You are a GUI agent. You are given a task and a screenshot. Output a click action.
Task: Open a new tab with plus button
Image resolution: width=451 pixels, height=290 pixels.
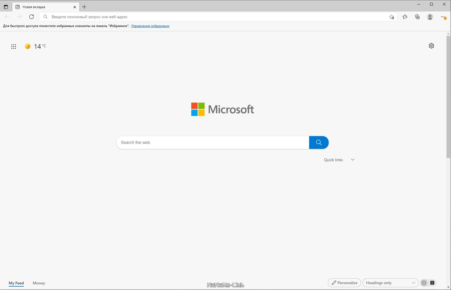pyautogui.click(x=84, y=7)
